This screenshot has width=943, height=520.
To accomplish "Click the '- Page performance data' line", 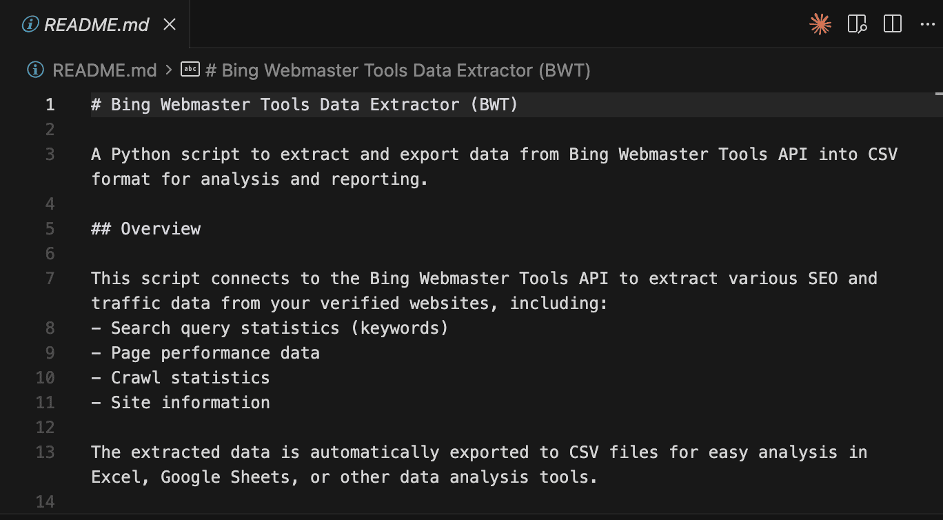I will pos(205,353).
